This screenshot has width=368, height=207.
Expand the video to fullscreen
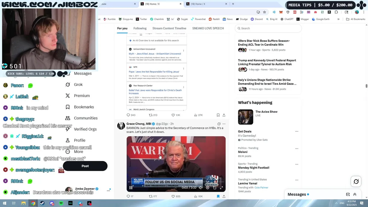coord(221,188)
